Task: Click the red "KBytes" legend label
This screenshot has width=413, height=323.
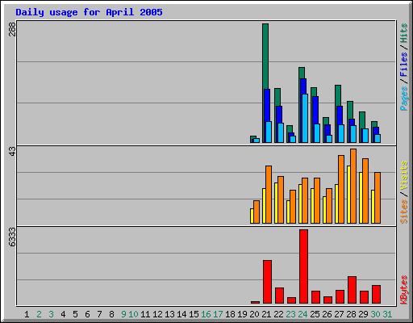Action: [x=403, y=290]
